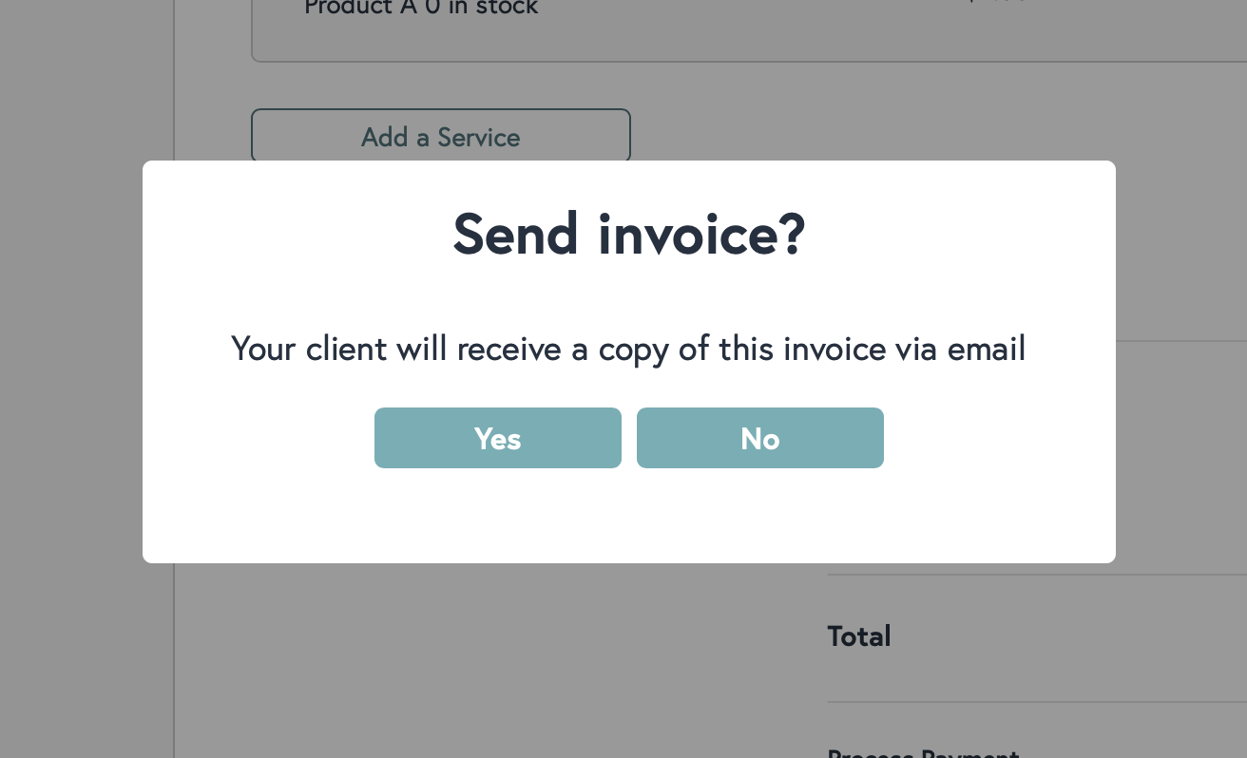Viewport: 1247px width, 758px height.
Task: Click the Total label
Action: [859, 636]
